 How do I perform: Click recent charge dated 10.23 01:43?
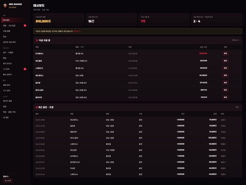[40, 175]
